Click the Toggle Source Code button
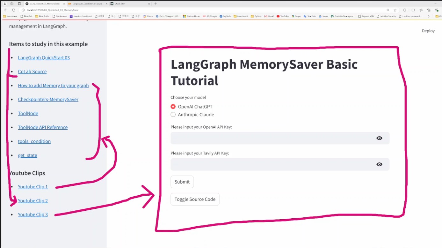Image resolution: width=442 pixels, height=248 pixels. tap(195, 199)
